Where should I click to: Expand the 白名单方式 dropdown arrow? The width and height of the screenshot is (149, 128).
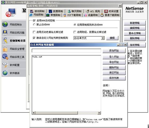pyautogui.click(x=103, y=38)
